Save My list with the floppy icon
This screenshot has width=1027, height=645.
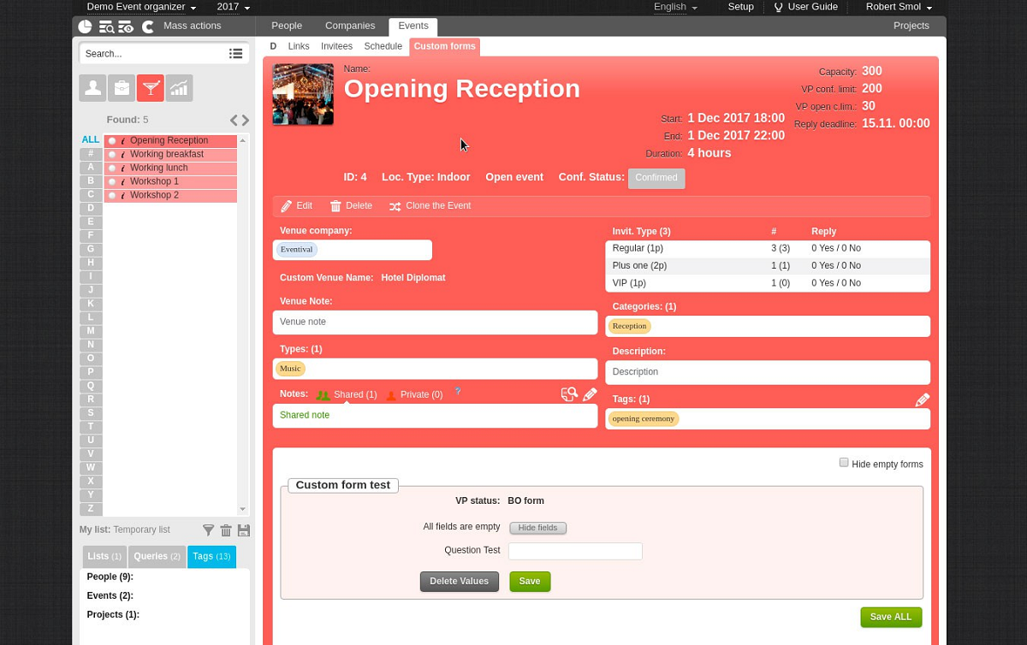244,530
